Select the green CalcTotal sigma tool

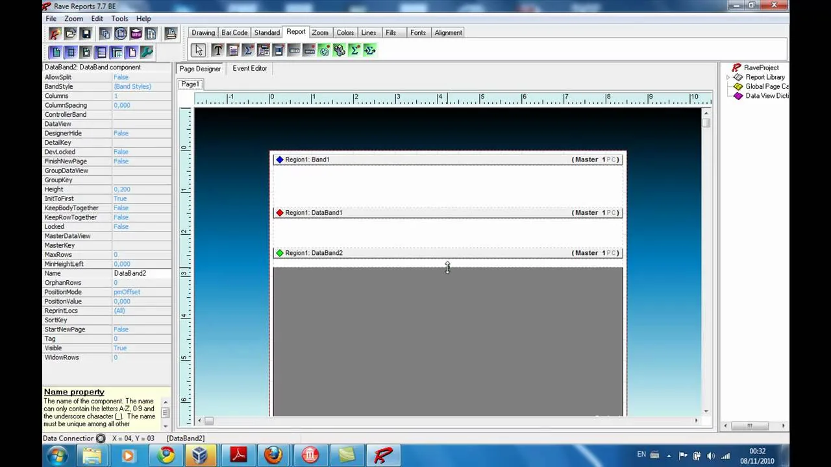(x=354, y=50)
